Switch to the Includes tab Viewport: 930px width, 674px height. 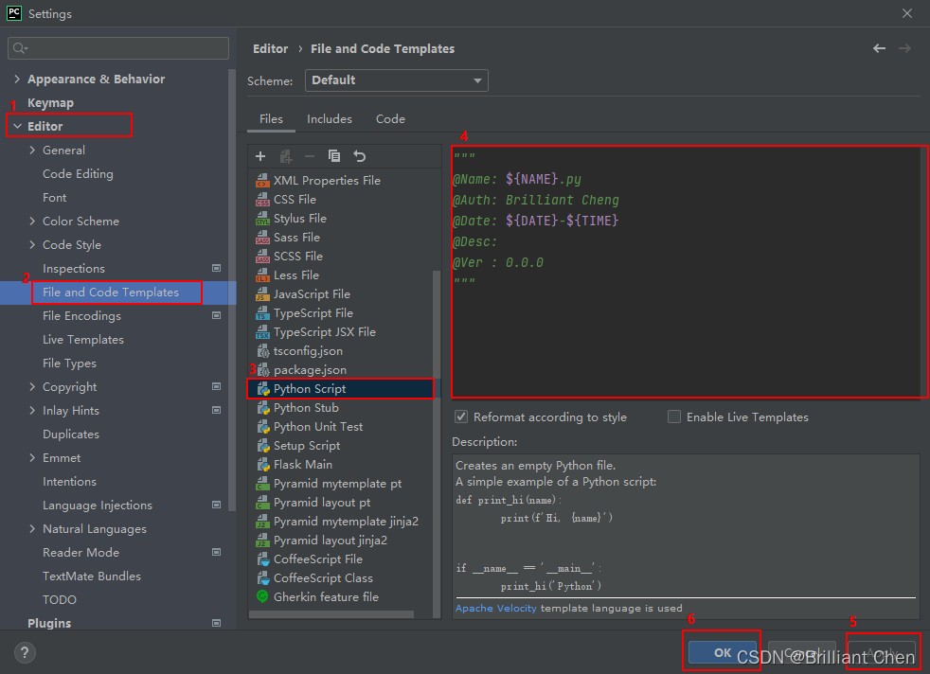(x=330, y=119)
